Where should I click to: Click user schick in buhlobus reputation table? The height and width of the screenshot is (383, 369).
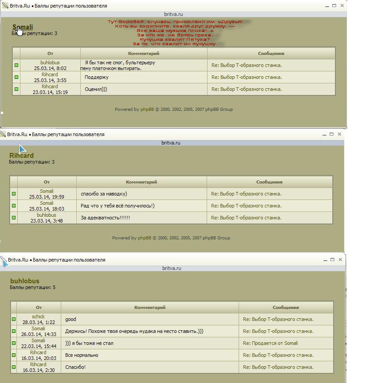[x=39, y=317]
